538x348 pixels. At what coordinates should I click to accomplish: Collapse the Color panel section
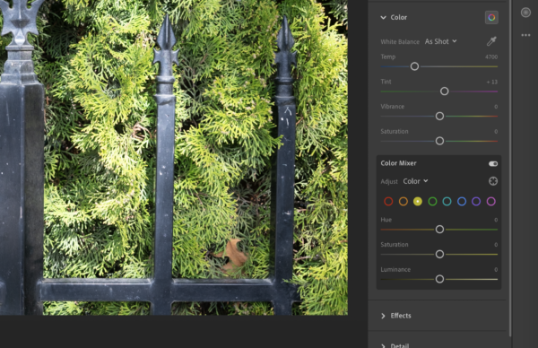click(383, 18)
